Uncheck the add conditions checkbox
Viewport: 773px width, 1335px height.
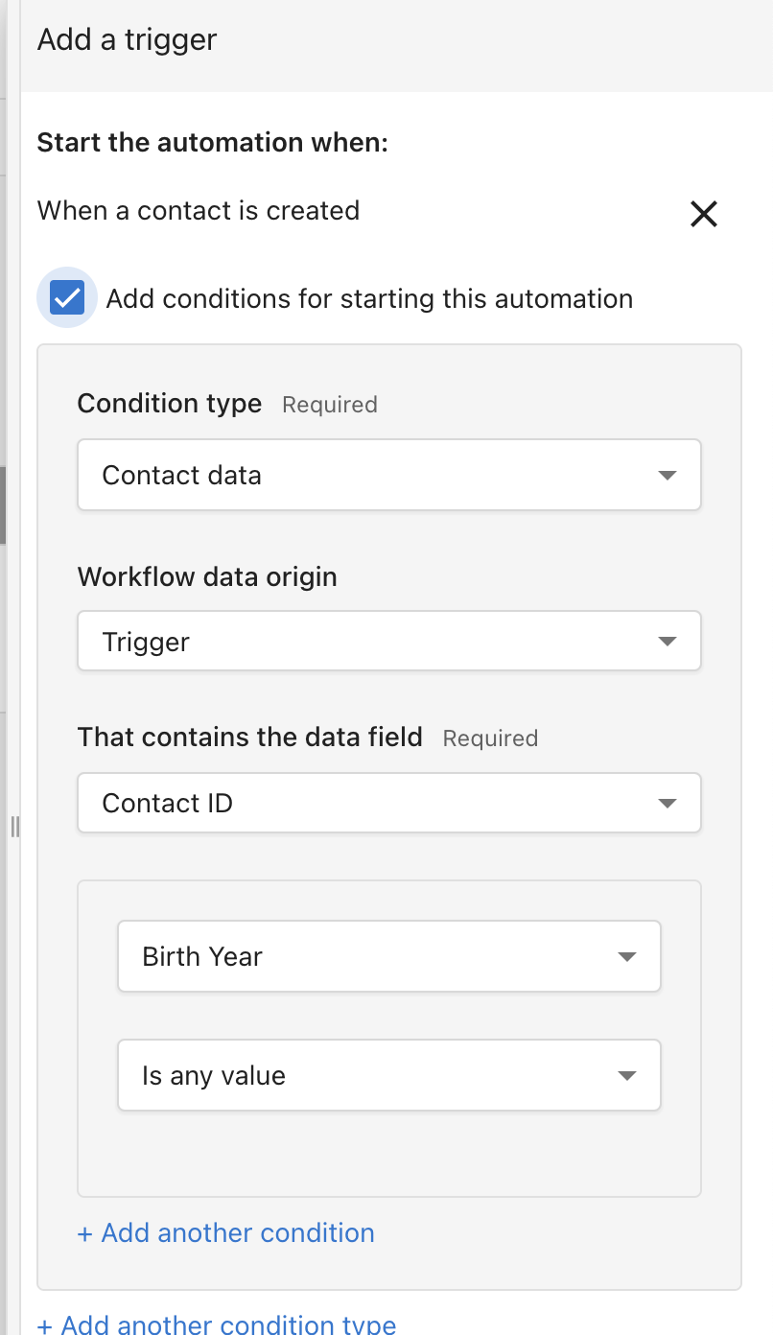tap(67, 298)
